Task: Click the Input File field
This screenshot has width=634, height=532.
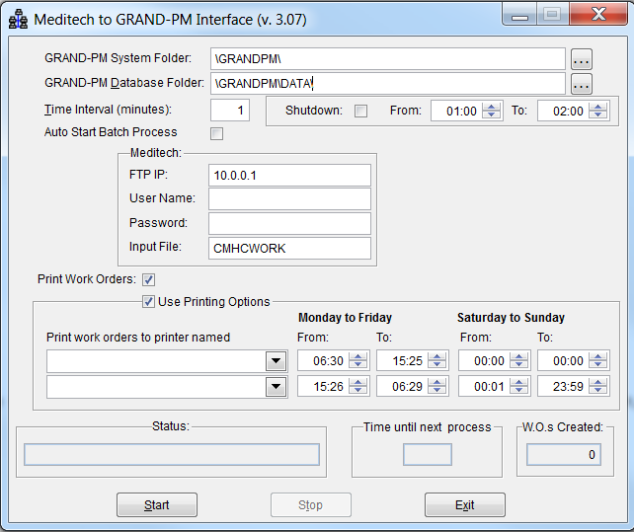Action: click(x=289, y=248)
